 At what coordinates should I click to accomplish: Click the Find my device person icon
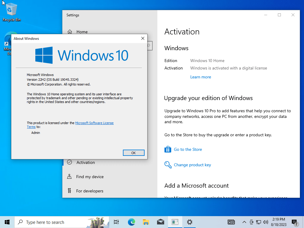(69, 176)
